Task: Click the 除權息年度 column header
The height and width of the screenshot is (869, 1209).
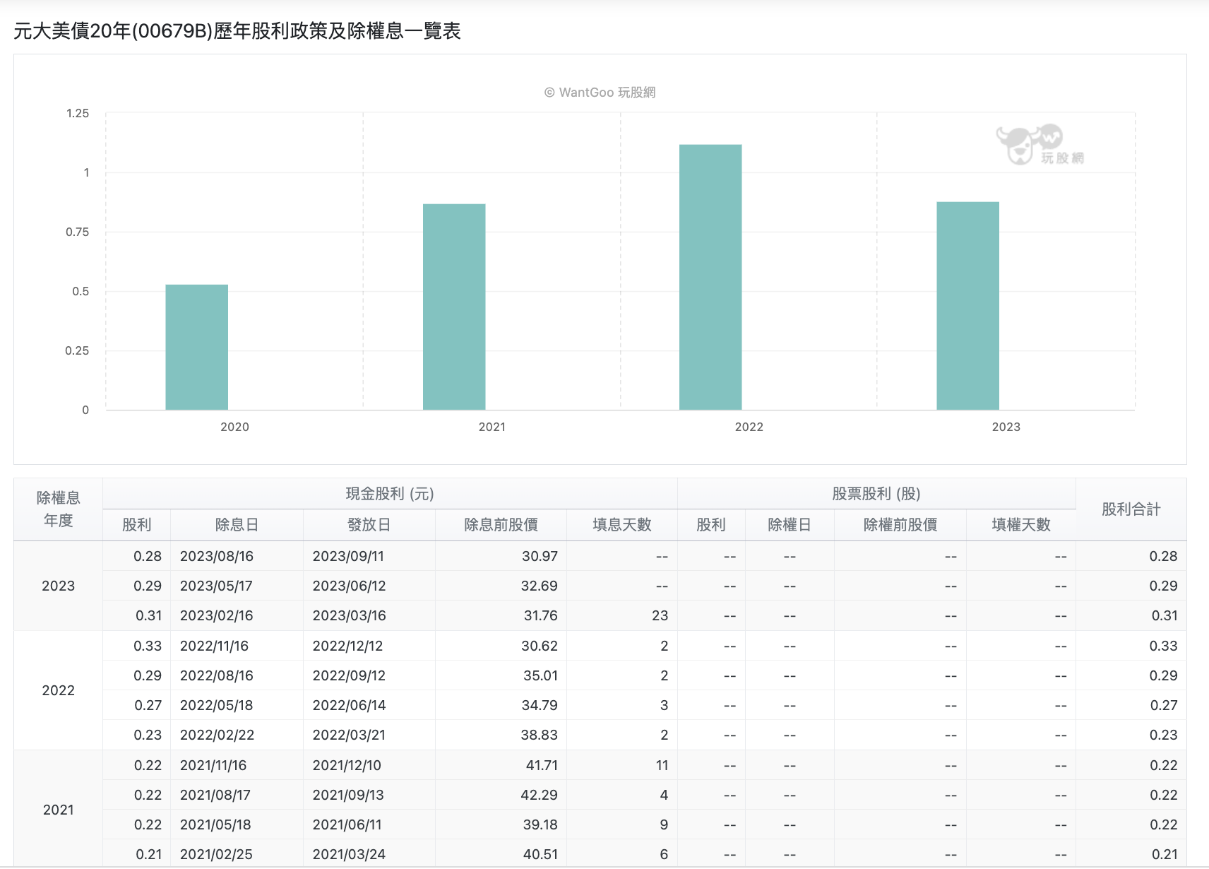Action: 59,509
